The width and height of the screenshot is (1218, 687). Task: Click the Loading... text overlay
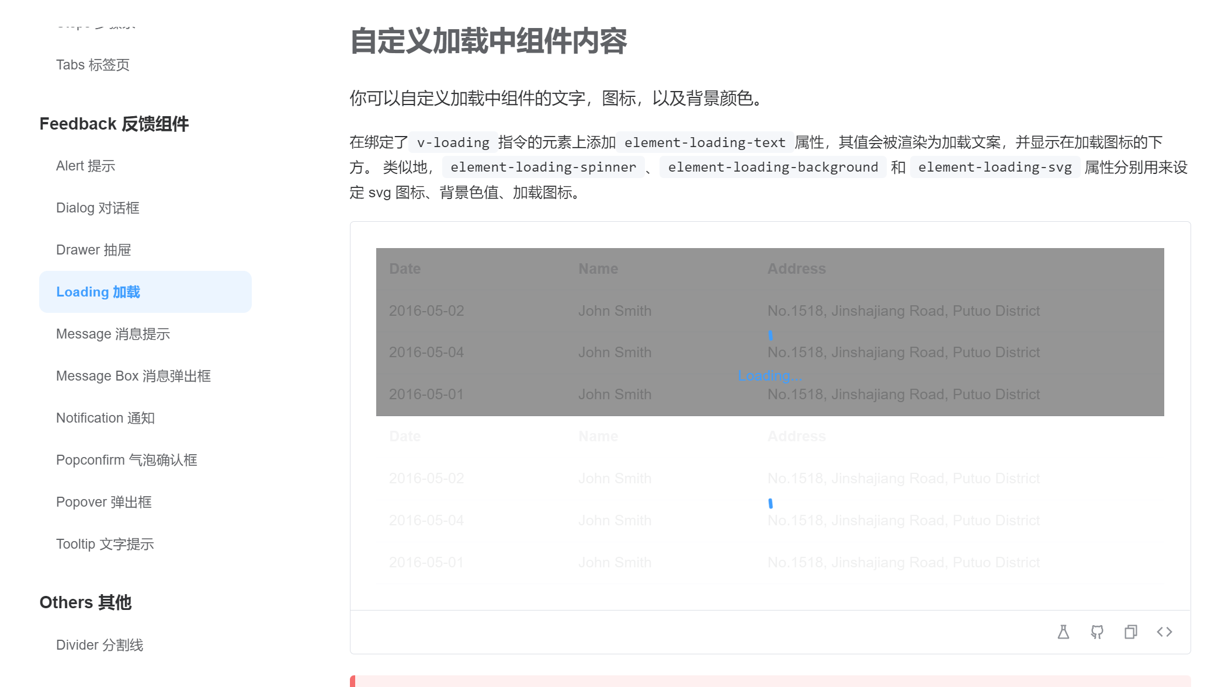pos(769,376)
